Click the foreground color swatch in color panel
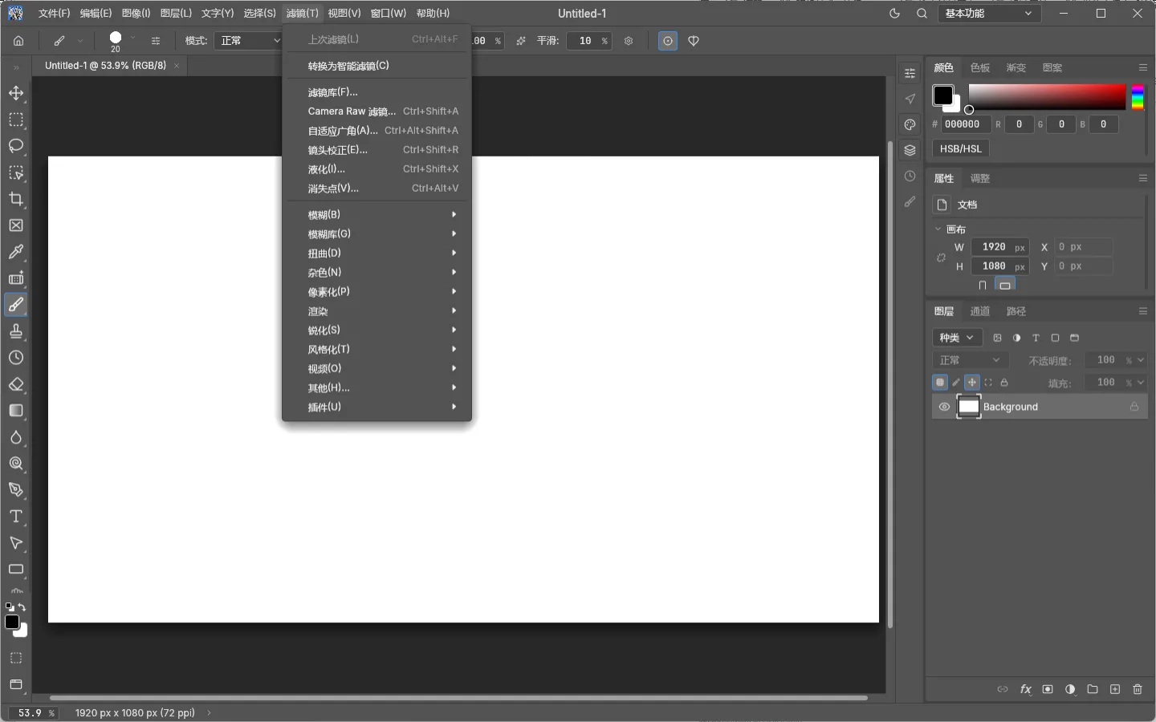1156x722 pixels. pyautogui.click(x=942, y=95)
